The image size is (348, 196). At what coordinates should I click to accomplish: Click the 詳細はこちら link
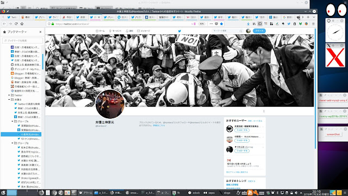tap(159, 125)
